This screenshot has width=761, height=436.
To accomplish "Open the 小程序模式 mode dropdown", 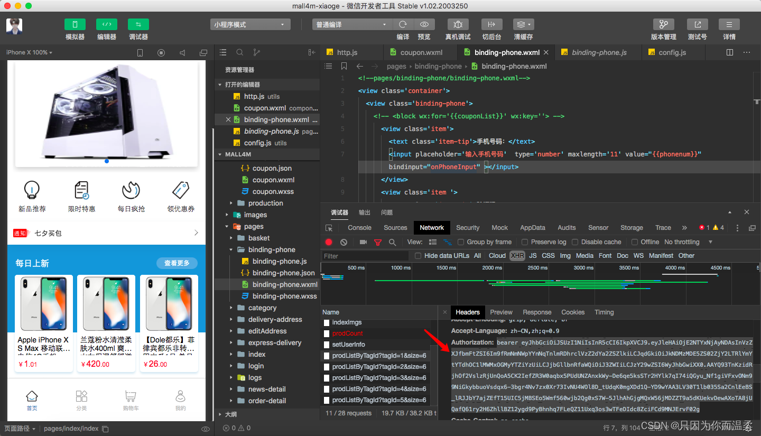I will click(250, 24).
